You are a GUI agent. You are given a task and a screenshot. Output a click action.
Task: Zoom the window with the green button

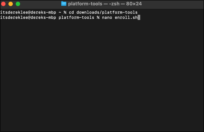[x=18, y=4]
